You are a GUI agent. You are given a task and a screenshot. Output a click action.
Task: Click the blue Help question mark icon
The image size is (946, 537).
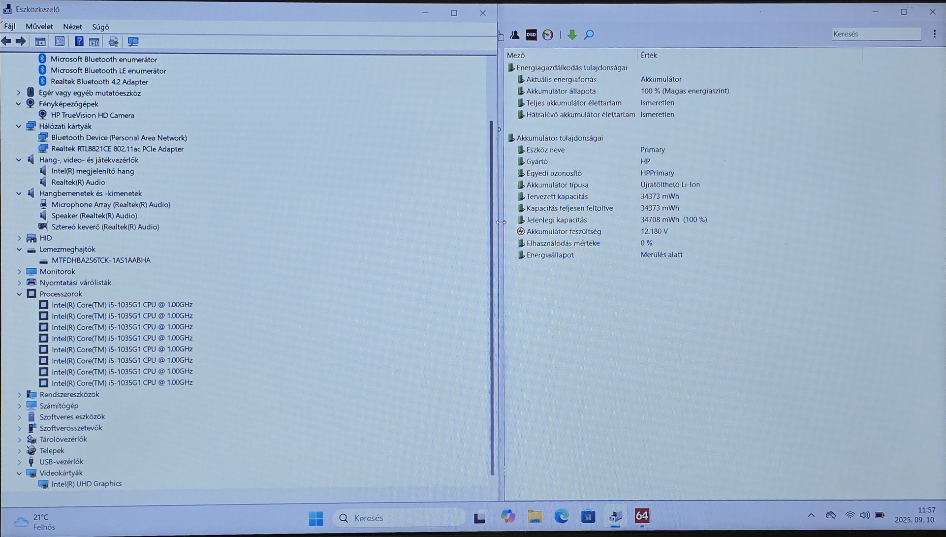pyautogui.click(x=79, y=42)
